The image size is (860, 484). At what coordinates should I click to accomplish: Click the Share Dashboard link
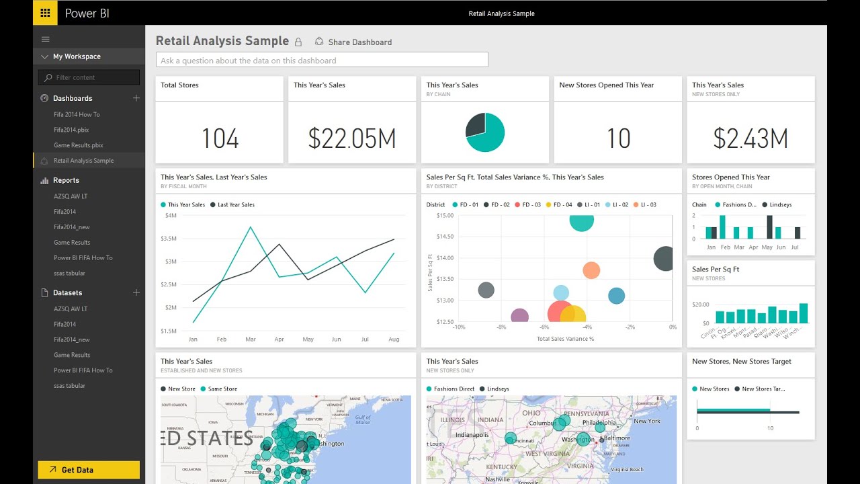tap(359, 42)
